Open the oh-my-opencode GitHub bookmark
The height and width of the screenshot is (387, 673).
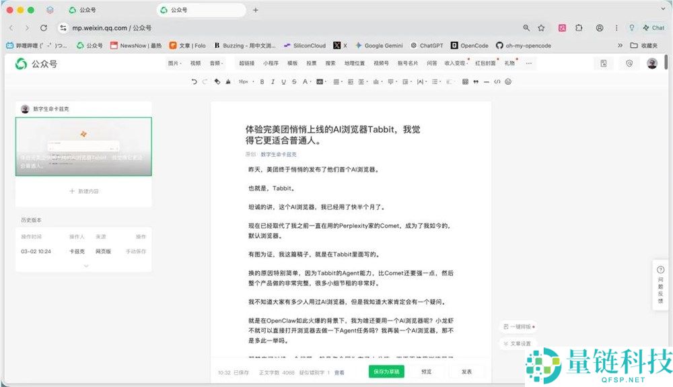click(523, 46)
